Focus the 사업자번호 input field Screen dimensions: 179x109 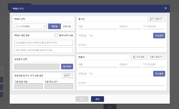pyautogui.click(x=44, y=50)
